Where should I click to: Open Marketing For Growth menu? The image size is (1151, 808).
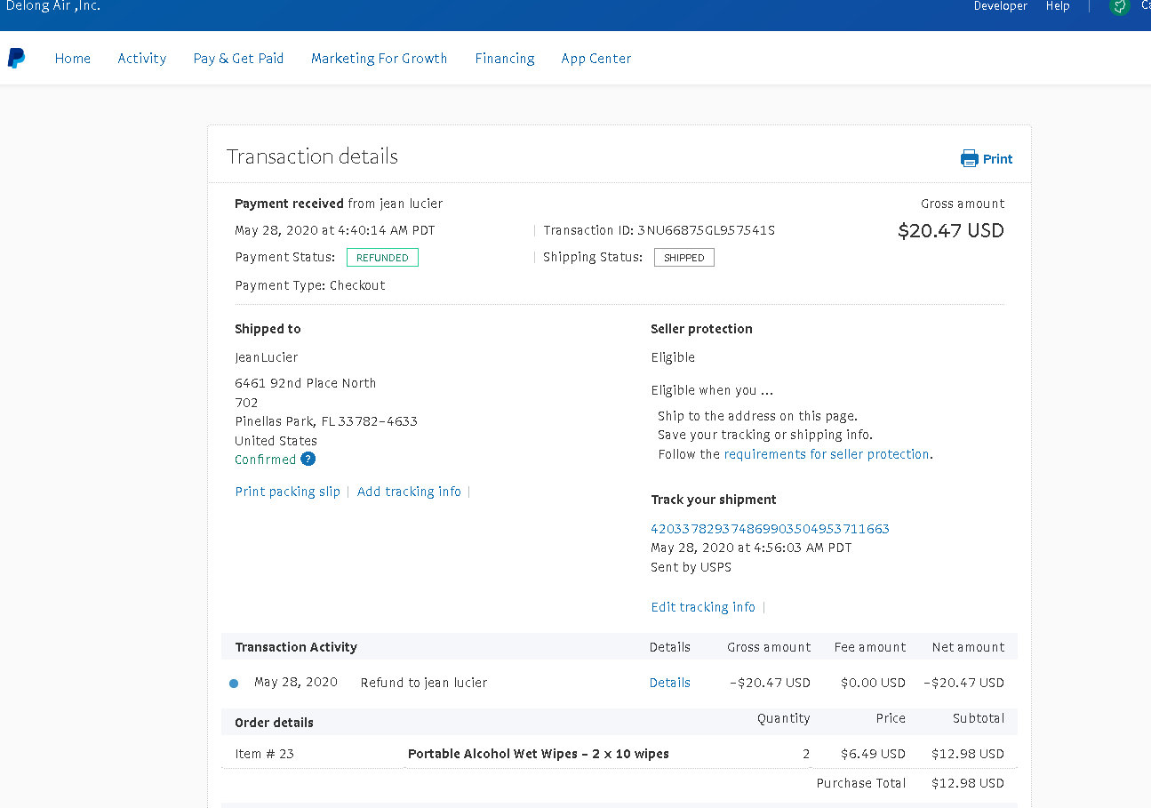[379, 59]
